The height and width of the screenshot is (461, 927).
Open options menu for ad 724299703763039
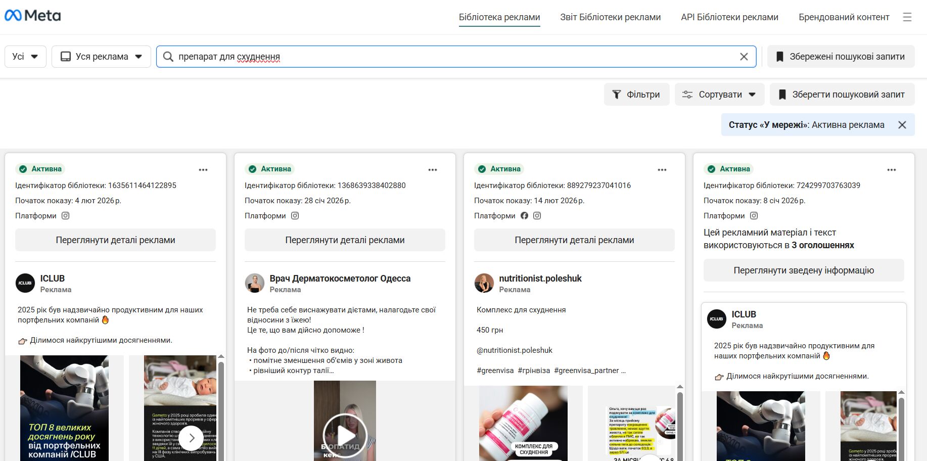[892, 170]
